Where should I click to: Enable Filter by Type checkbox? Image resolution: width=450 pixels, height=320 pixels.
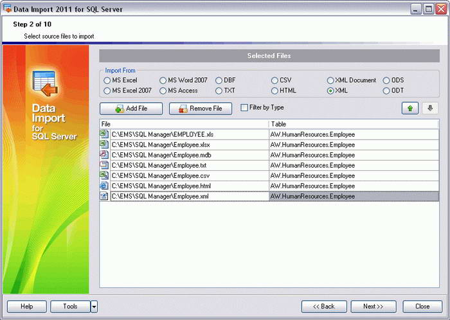(244, 107)
